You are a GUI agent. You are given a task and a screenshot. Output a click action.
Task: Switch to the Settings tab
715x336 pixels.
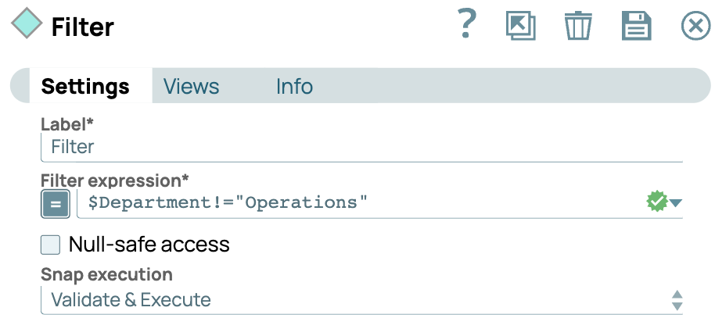[x=85, y=86]
